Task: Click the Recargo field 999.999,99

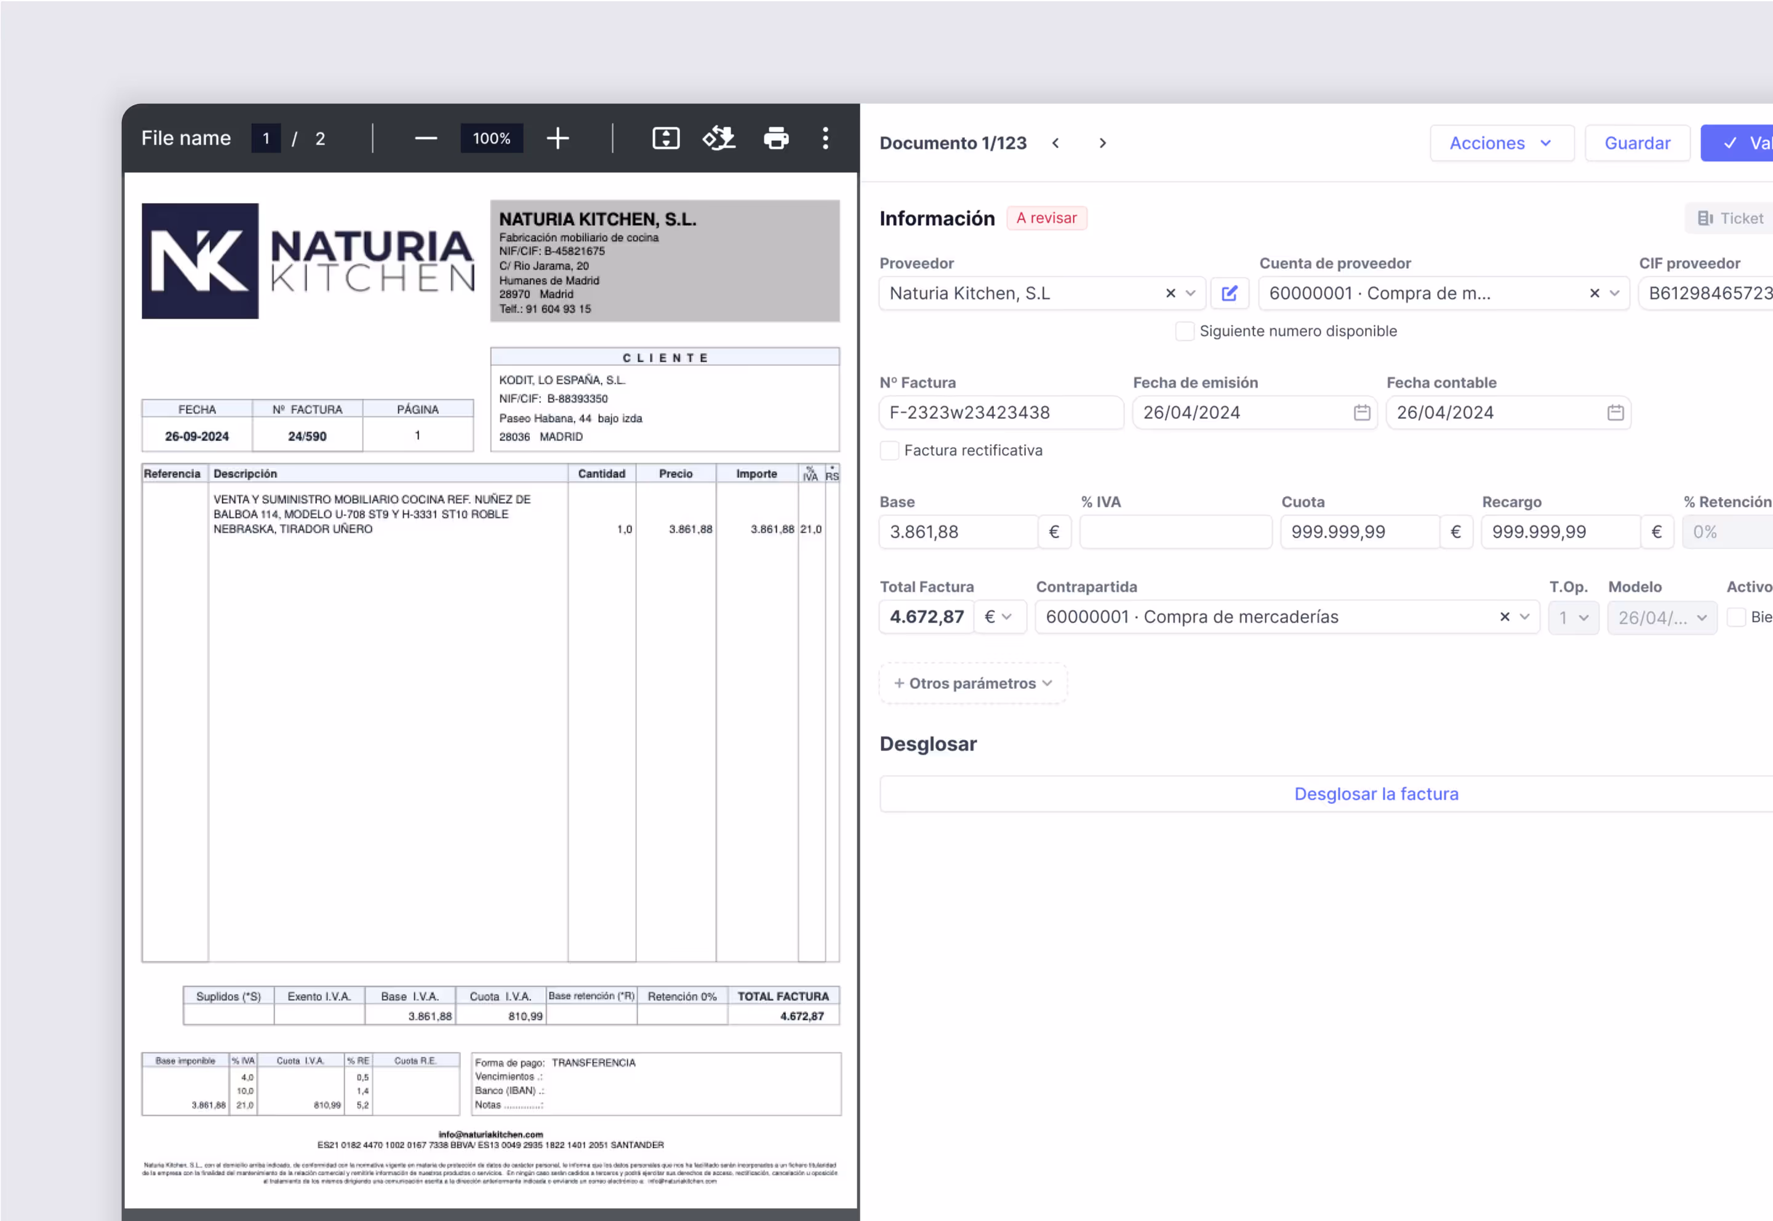Action: tap(1561, 533)
